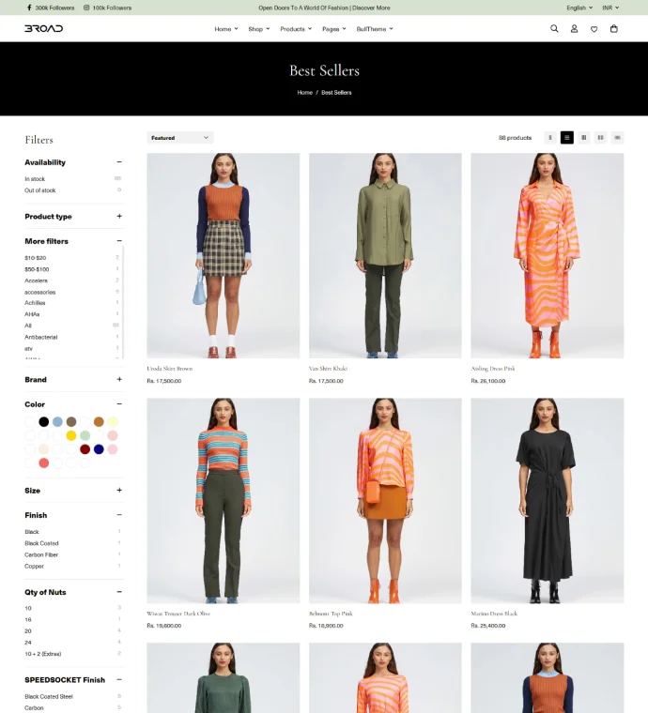Select the Achilles filter option
The width and height of the screenshot is (648, 713).
coord(35,303)
